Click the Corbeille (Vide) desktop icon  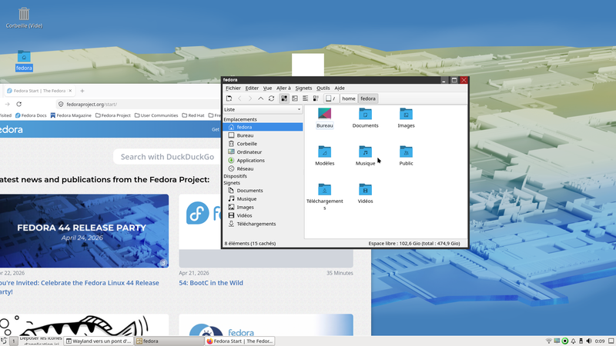24,18
